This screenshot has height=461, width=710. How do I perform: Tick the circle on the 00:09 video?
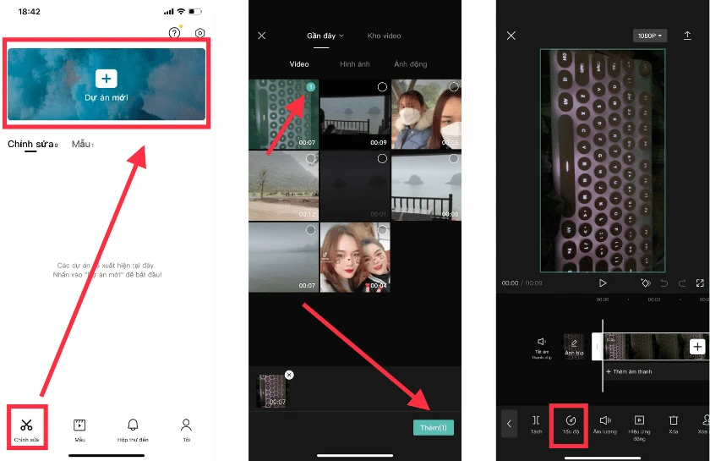[x=382, y=86]
